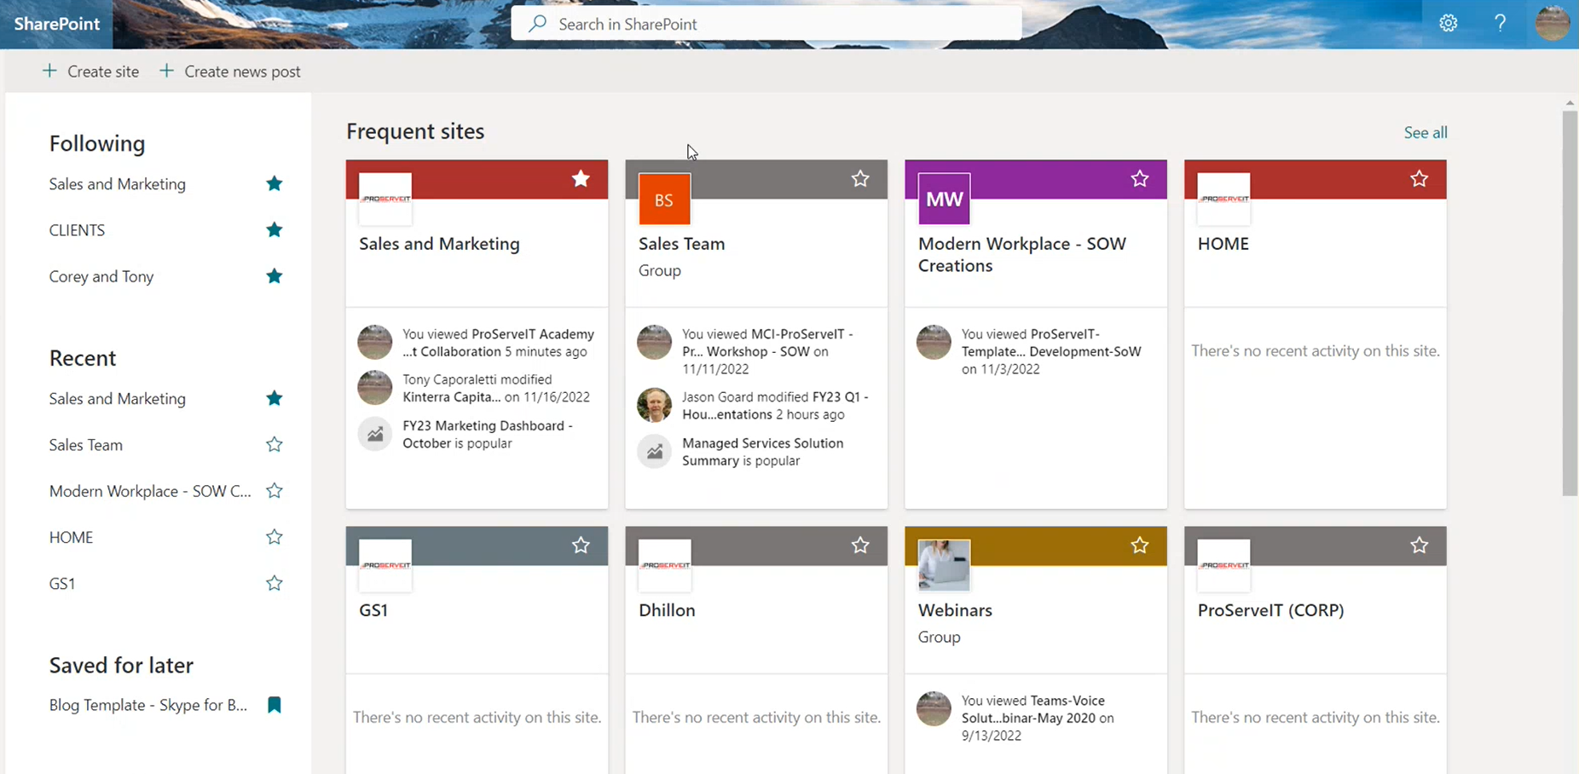Image resolution: width=1579 pixels, height=774 pixels.
Task: Click the avatar next to Tony Caporaletti modified
Action: pyautogui.click(x=374, y=388)
